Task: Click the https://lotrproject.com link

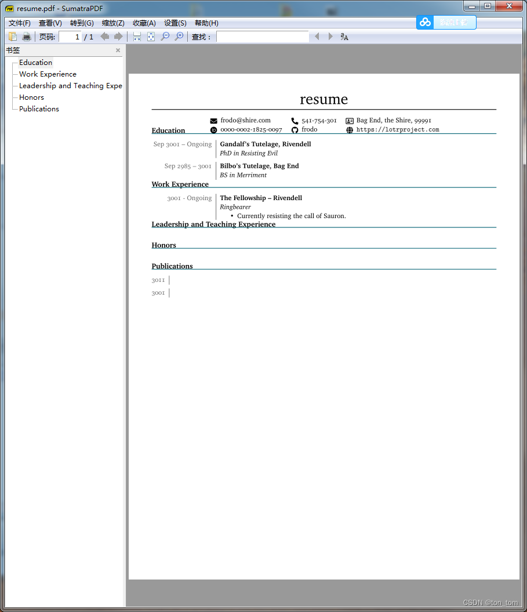Action: [398, 129]
